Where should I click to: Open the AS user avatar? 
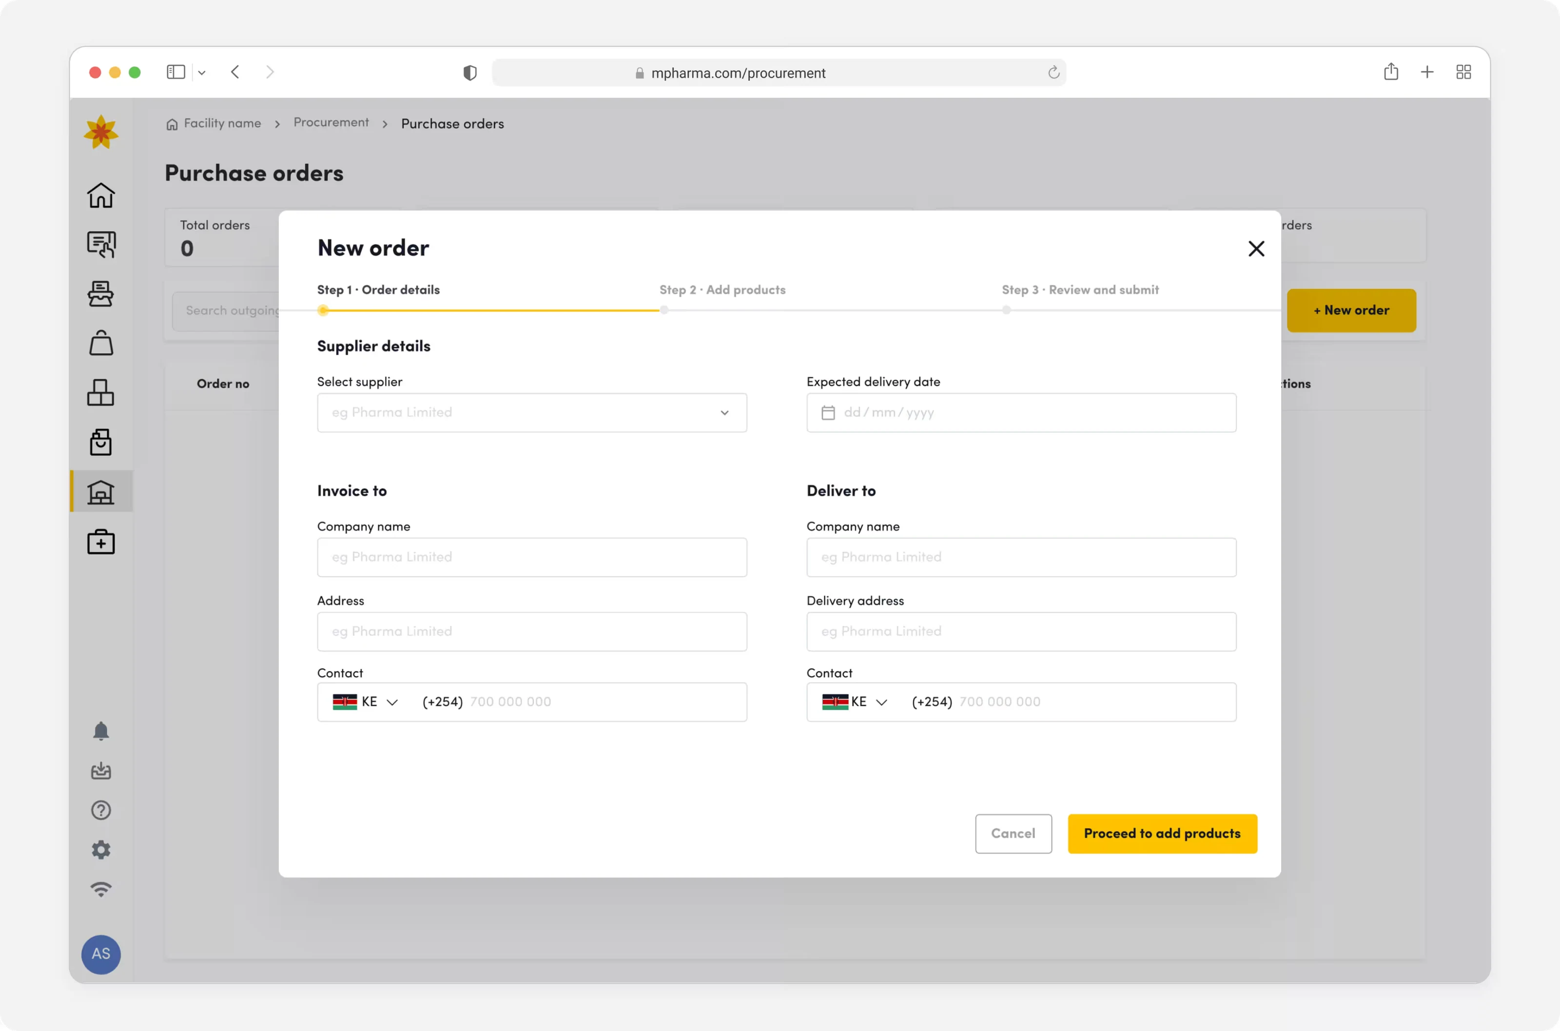(100, 954)
